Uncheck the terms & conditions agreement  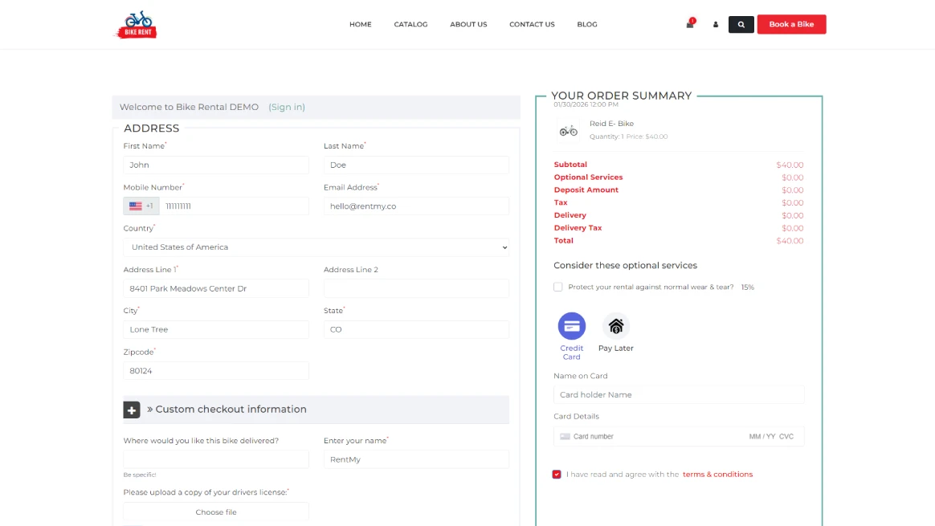[557, 474]
